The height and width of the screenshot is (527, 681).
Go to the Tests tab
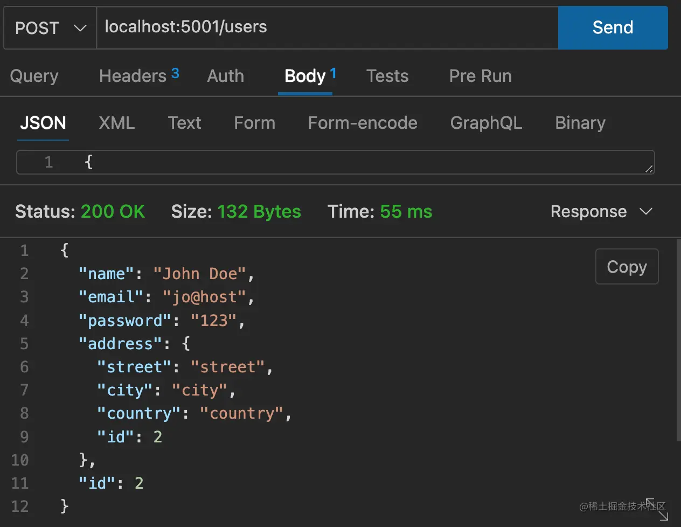point(387,76)
